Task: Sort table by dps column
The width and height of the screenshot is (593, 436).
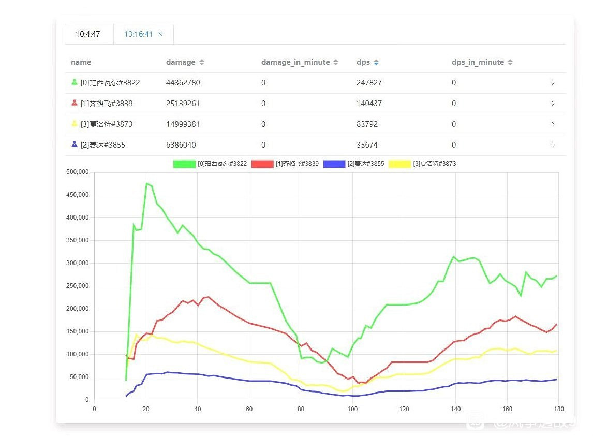Action: coord(376,62)
